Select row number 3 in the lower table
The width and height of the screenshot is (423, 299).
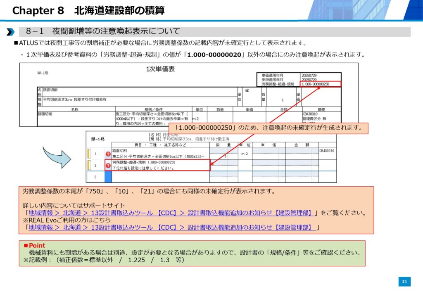tap(95, 177)
